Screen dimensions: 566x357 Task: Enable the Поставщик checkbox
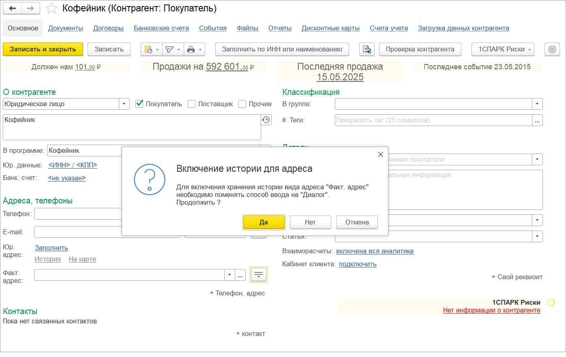pos(191,104)
